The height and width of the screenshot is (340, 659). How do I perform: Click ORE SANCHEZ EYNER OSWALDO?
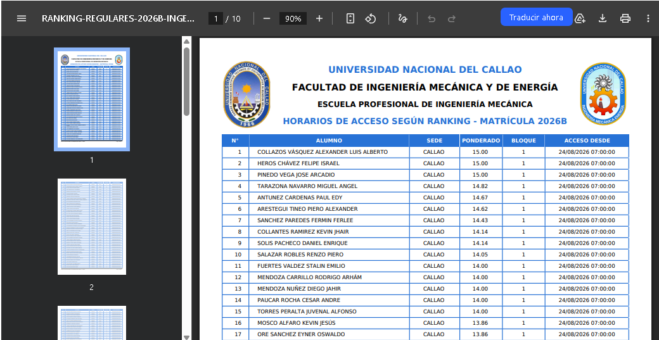click(x=301, y=334)
